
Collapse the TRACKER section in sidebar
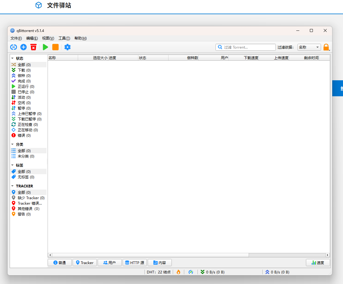click(x=13, y=186)
